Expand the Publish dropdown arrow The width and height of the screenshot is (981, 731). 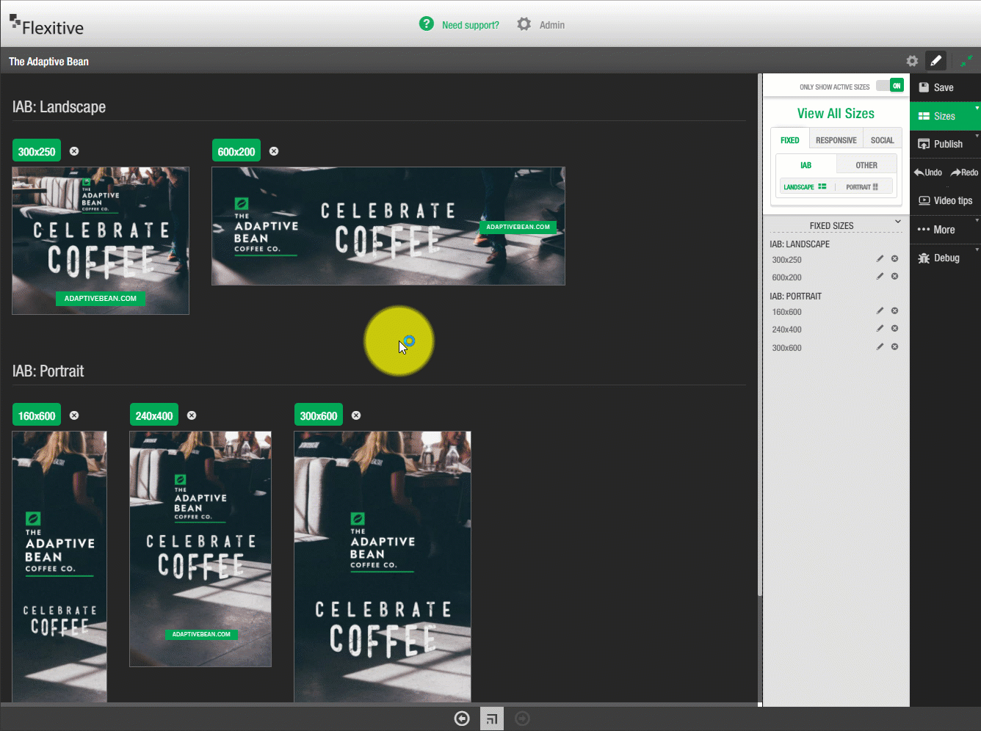pyautogui.click(x=977, y=137)
